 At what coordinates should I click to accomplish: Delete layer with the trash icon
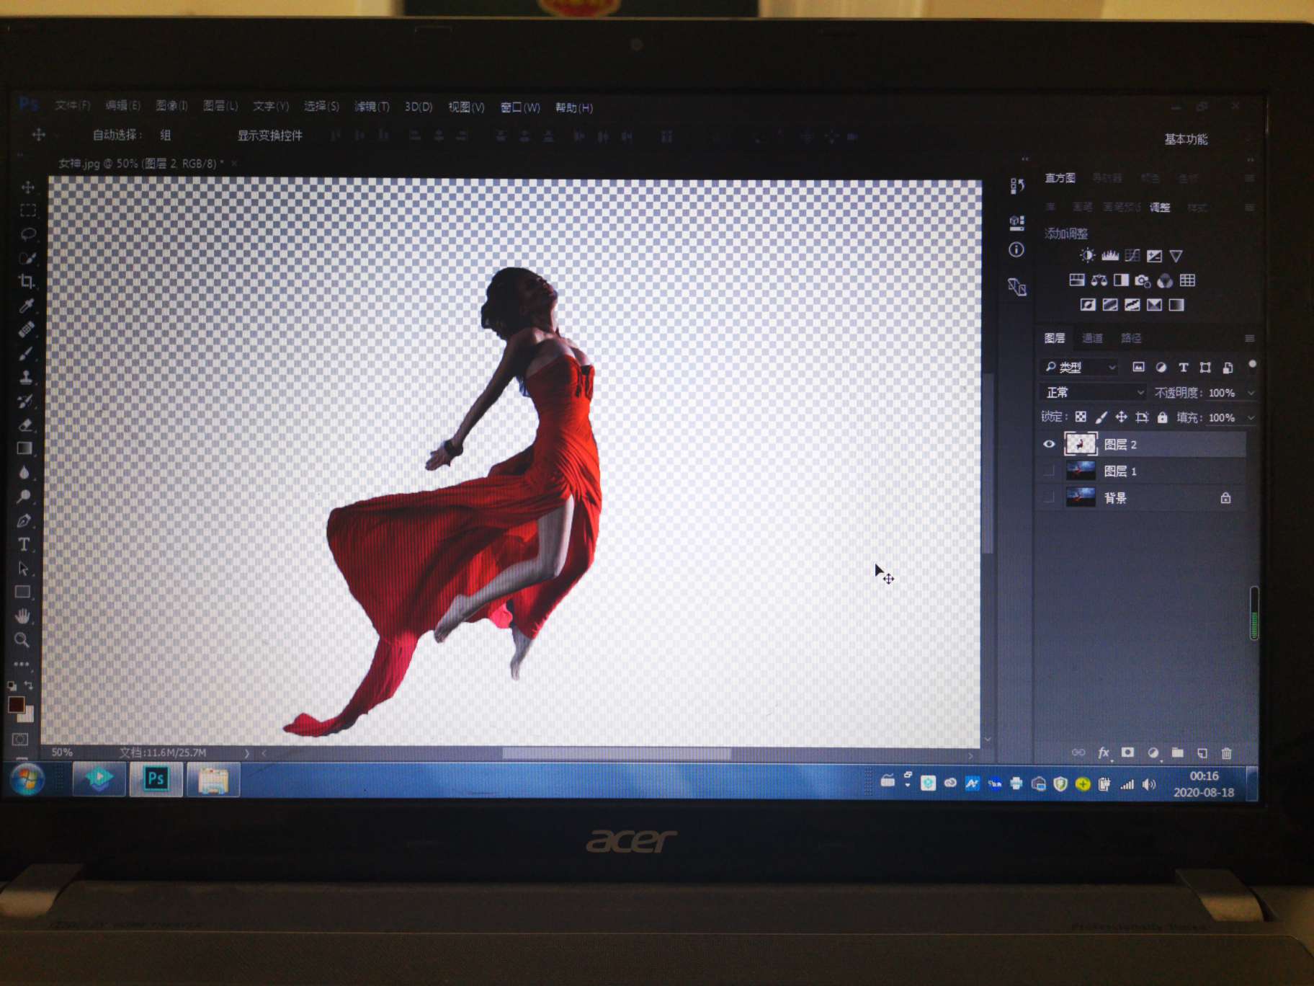tap(1226, 753)
